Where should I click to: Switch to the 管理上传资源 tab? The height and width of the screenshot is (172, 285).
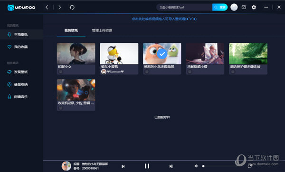pyautogui.click(x=102, y=30)
